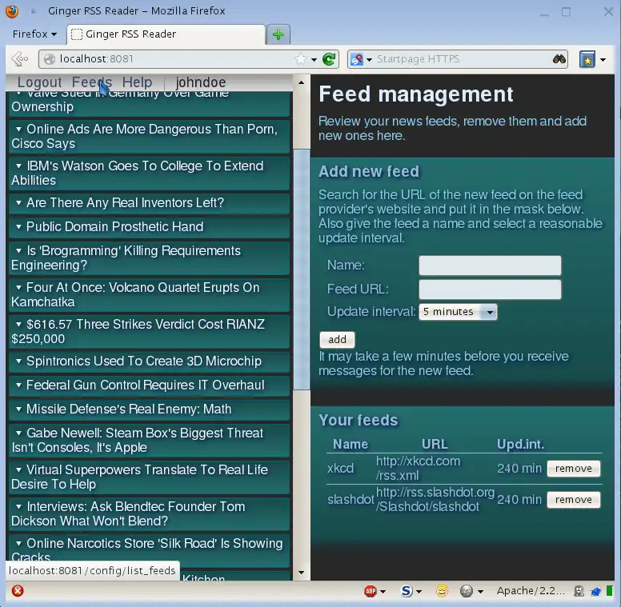
Task: Click the Apache/2.2... server text in status bar
Action: click(x=531, y=591)
